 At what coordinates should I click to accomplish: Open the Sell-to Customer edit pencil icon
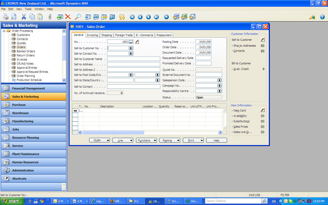262,40
